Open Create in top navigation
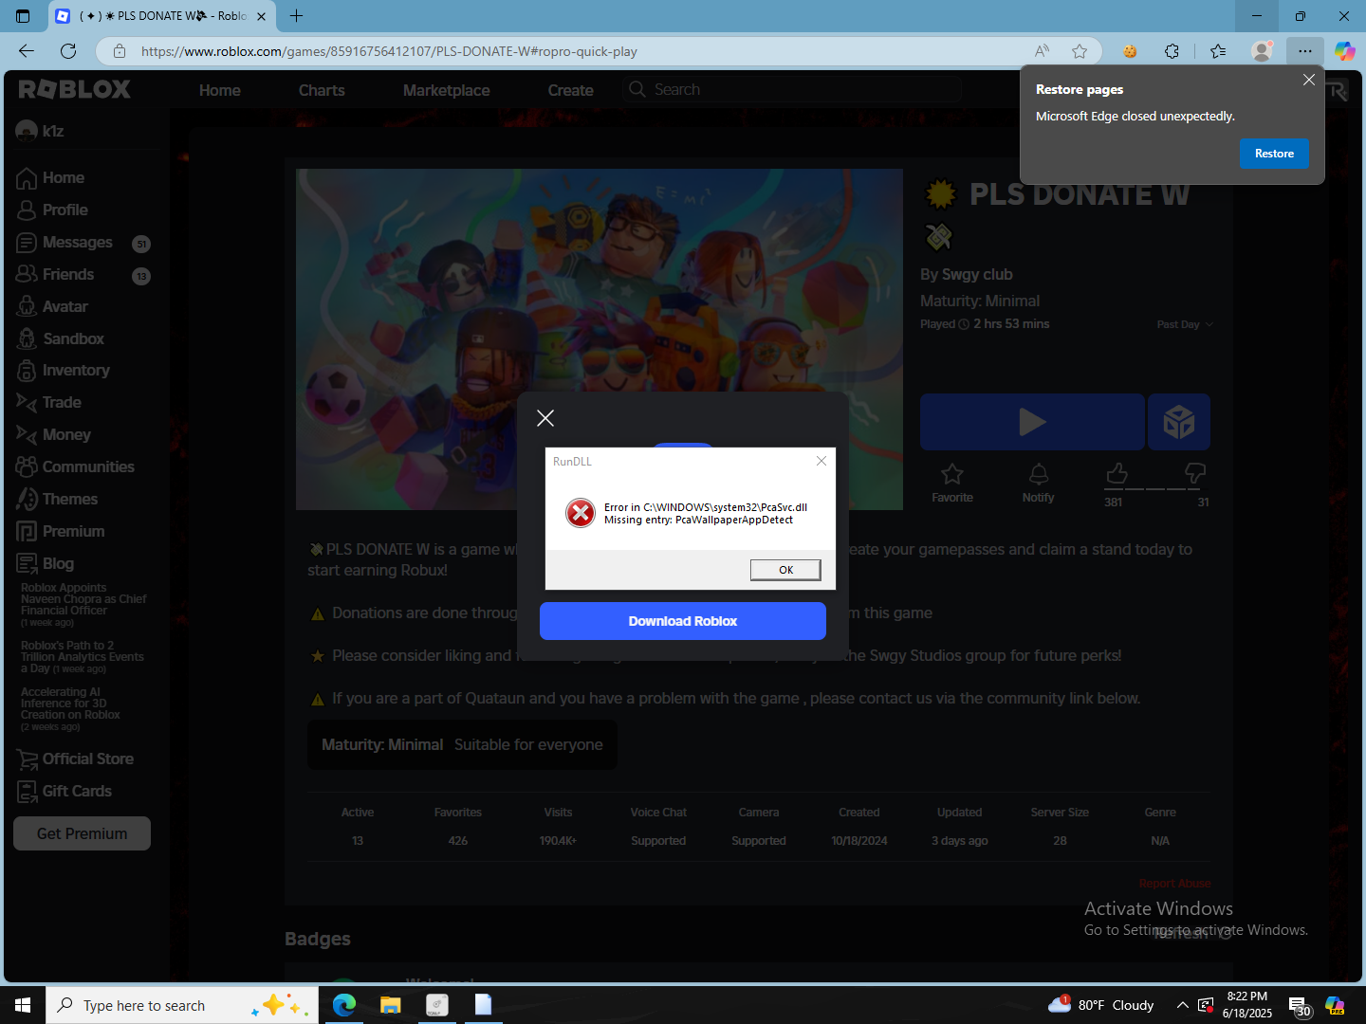The image size is (1366, 1024). tap(571, 90)
